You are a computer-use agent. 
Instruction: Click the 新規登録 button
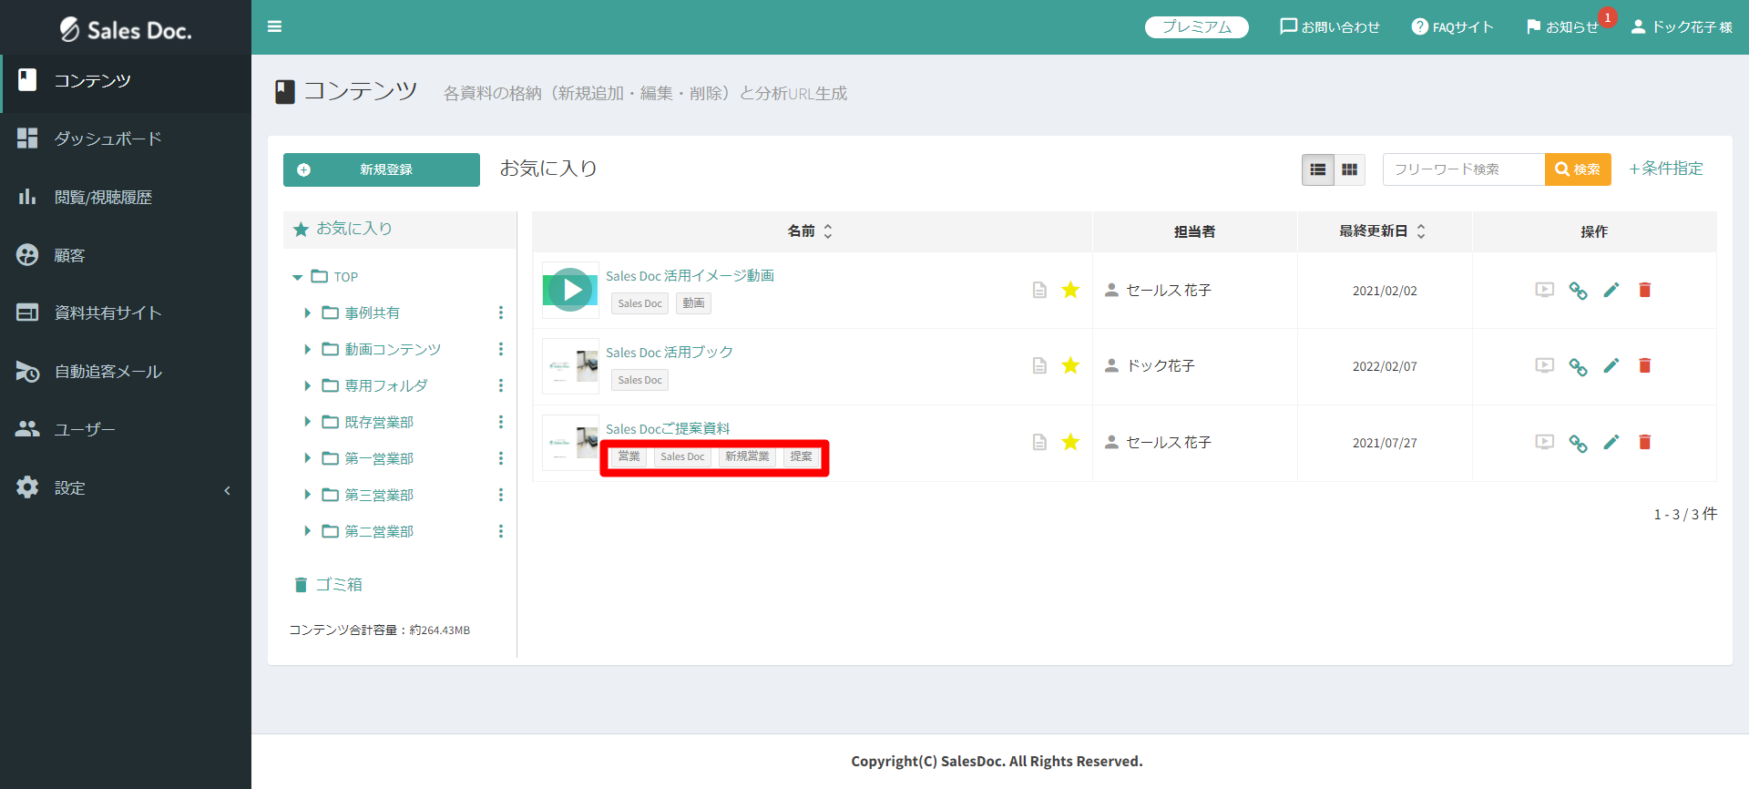382,169
